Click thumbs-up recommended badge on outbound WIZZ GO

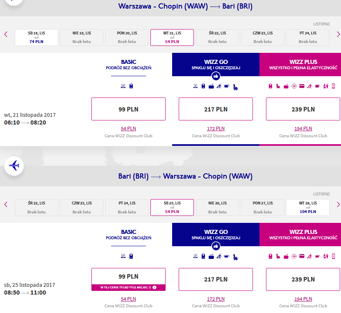pos(216,76)
